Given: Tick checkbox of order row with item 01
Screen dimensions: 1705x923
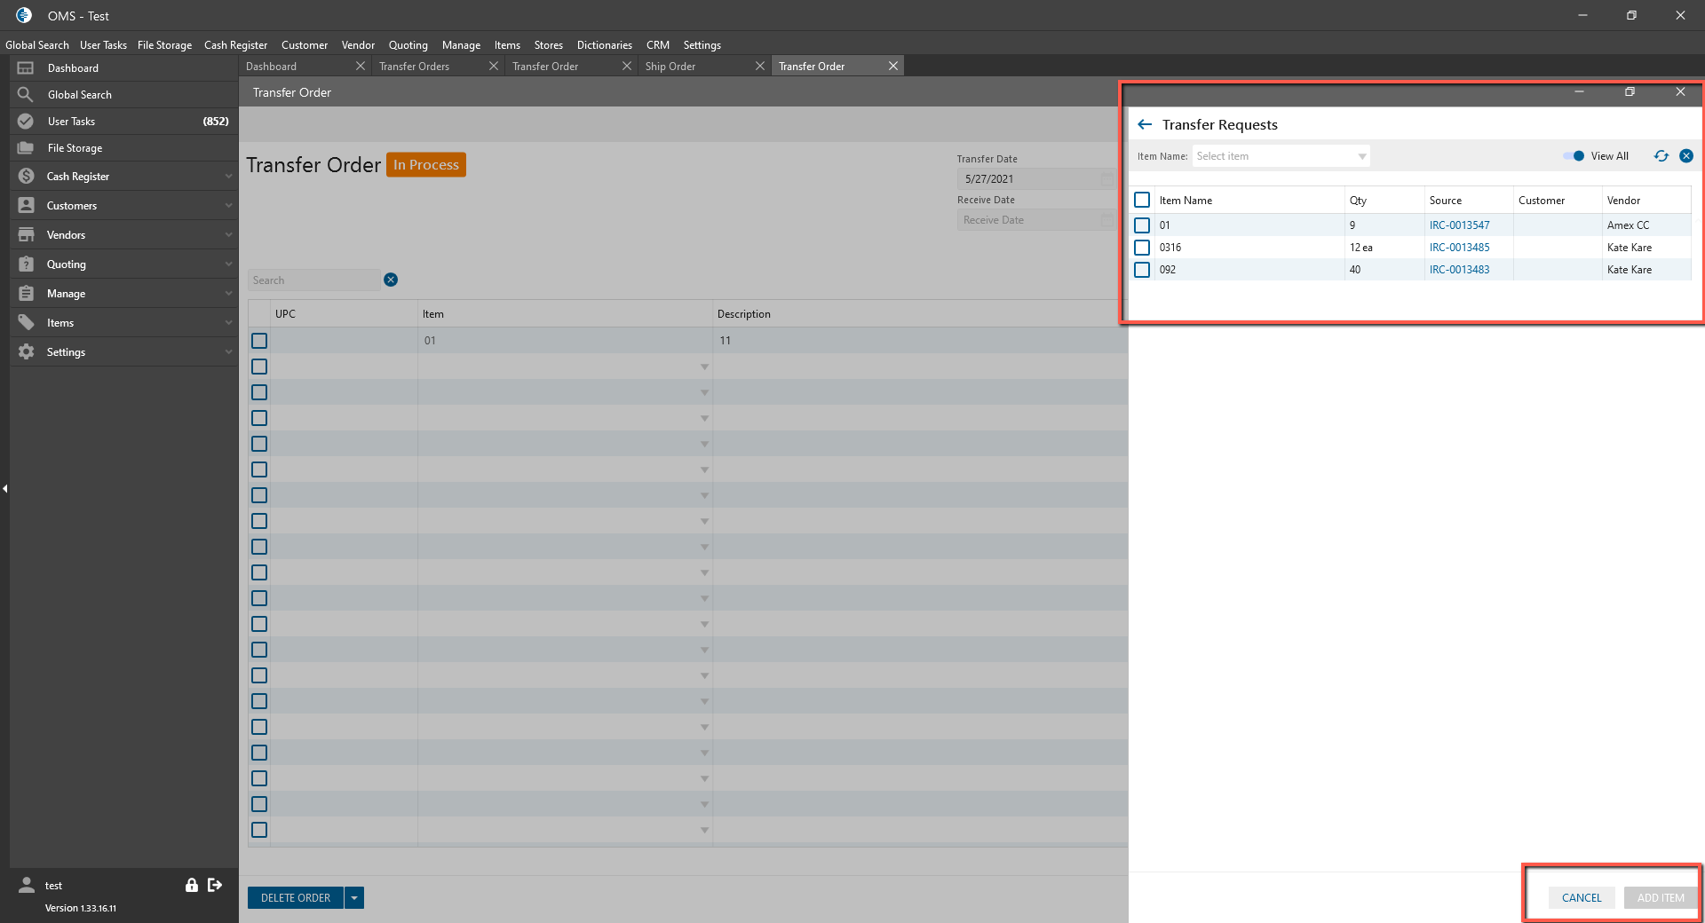Looking at the screenshot, I should click(259, 341).
